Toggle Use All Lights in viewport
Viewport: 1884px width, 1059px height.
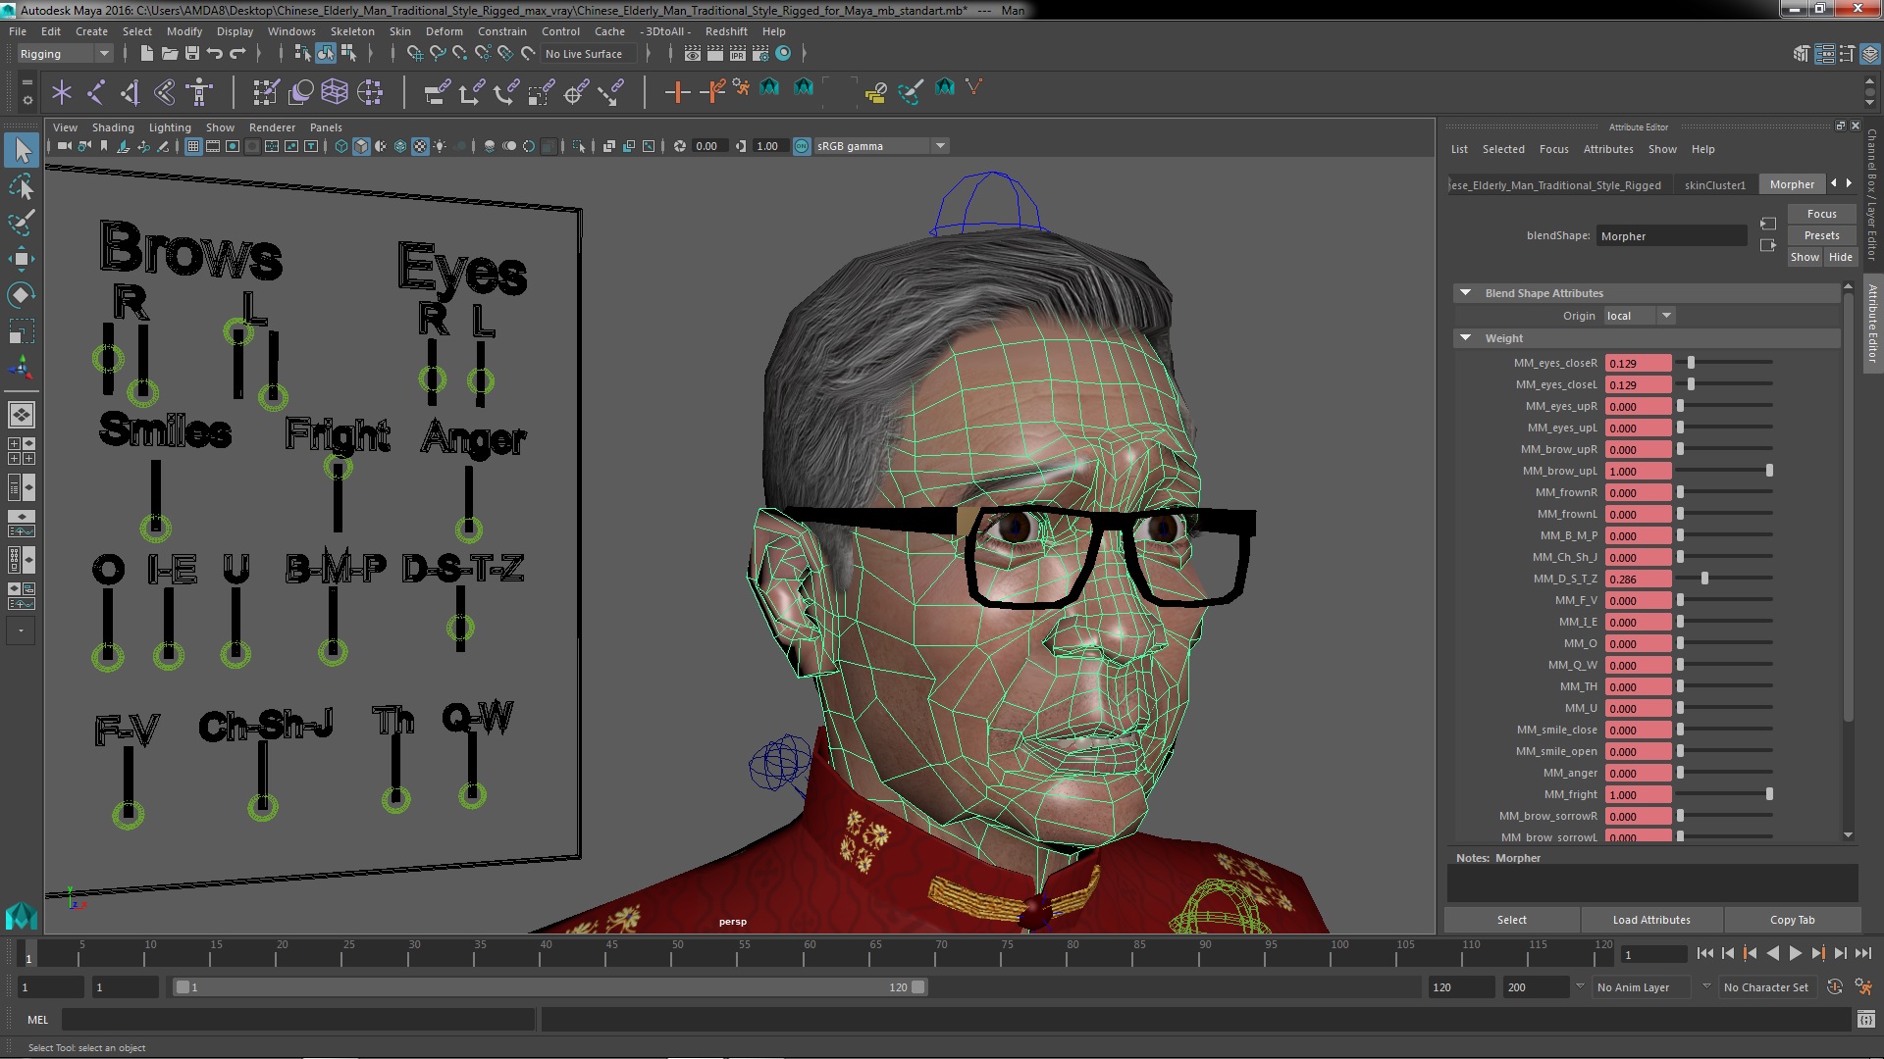[440, 146]
